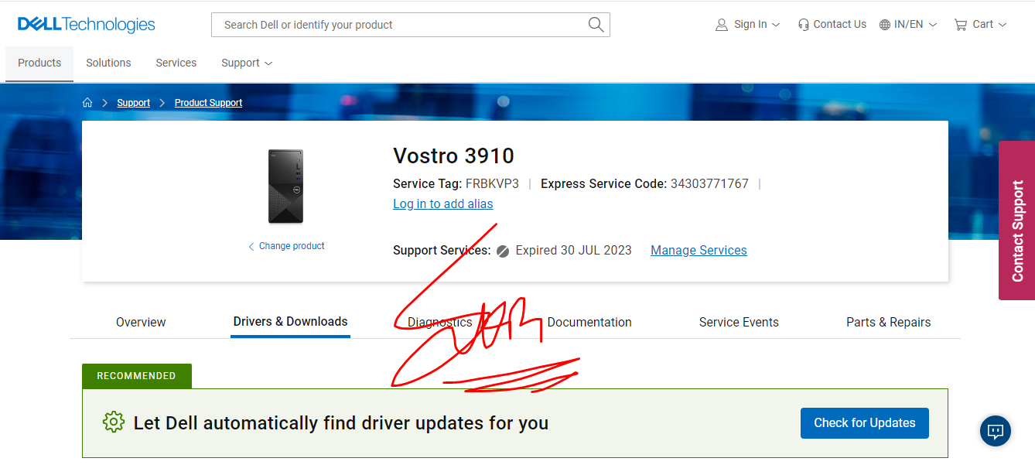
Task: Click the Product Support breadcrumb link
Action: 208,102
